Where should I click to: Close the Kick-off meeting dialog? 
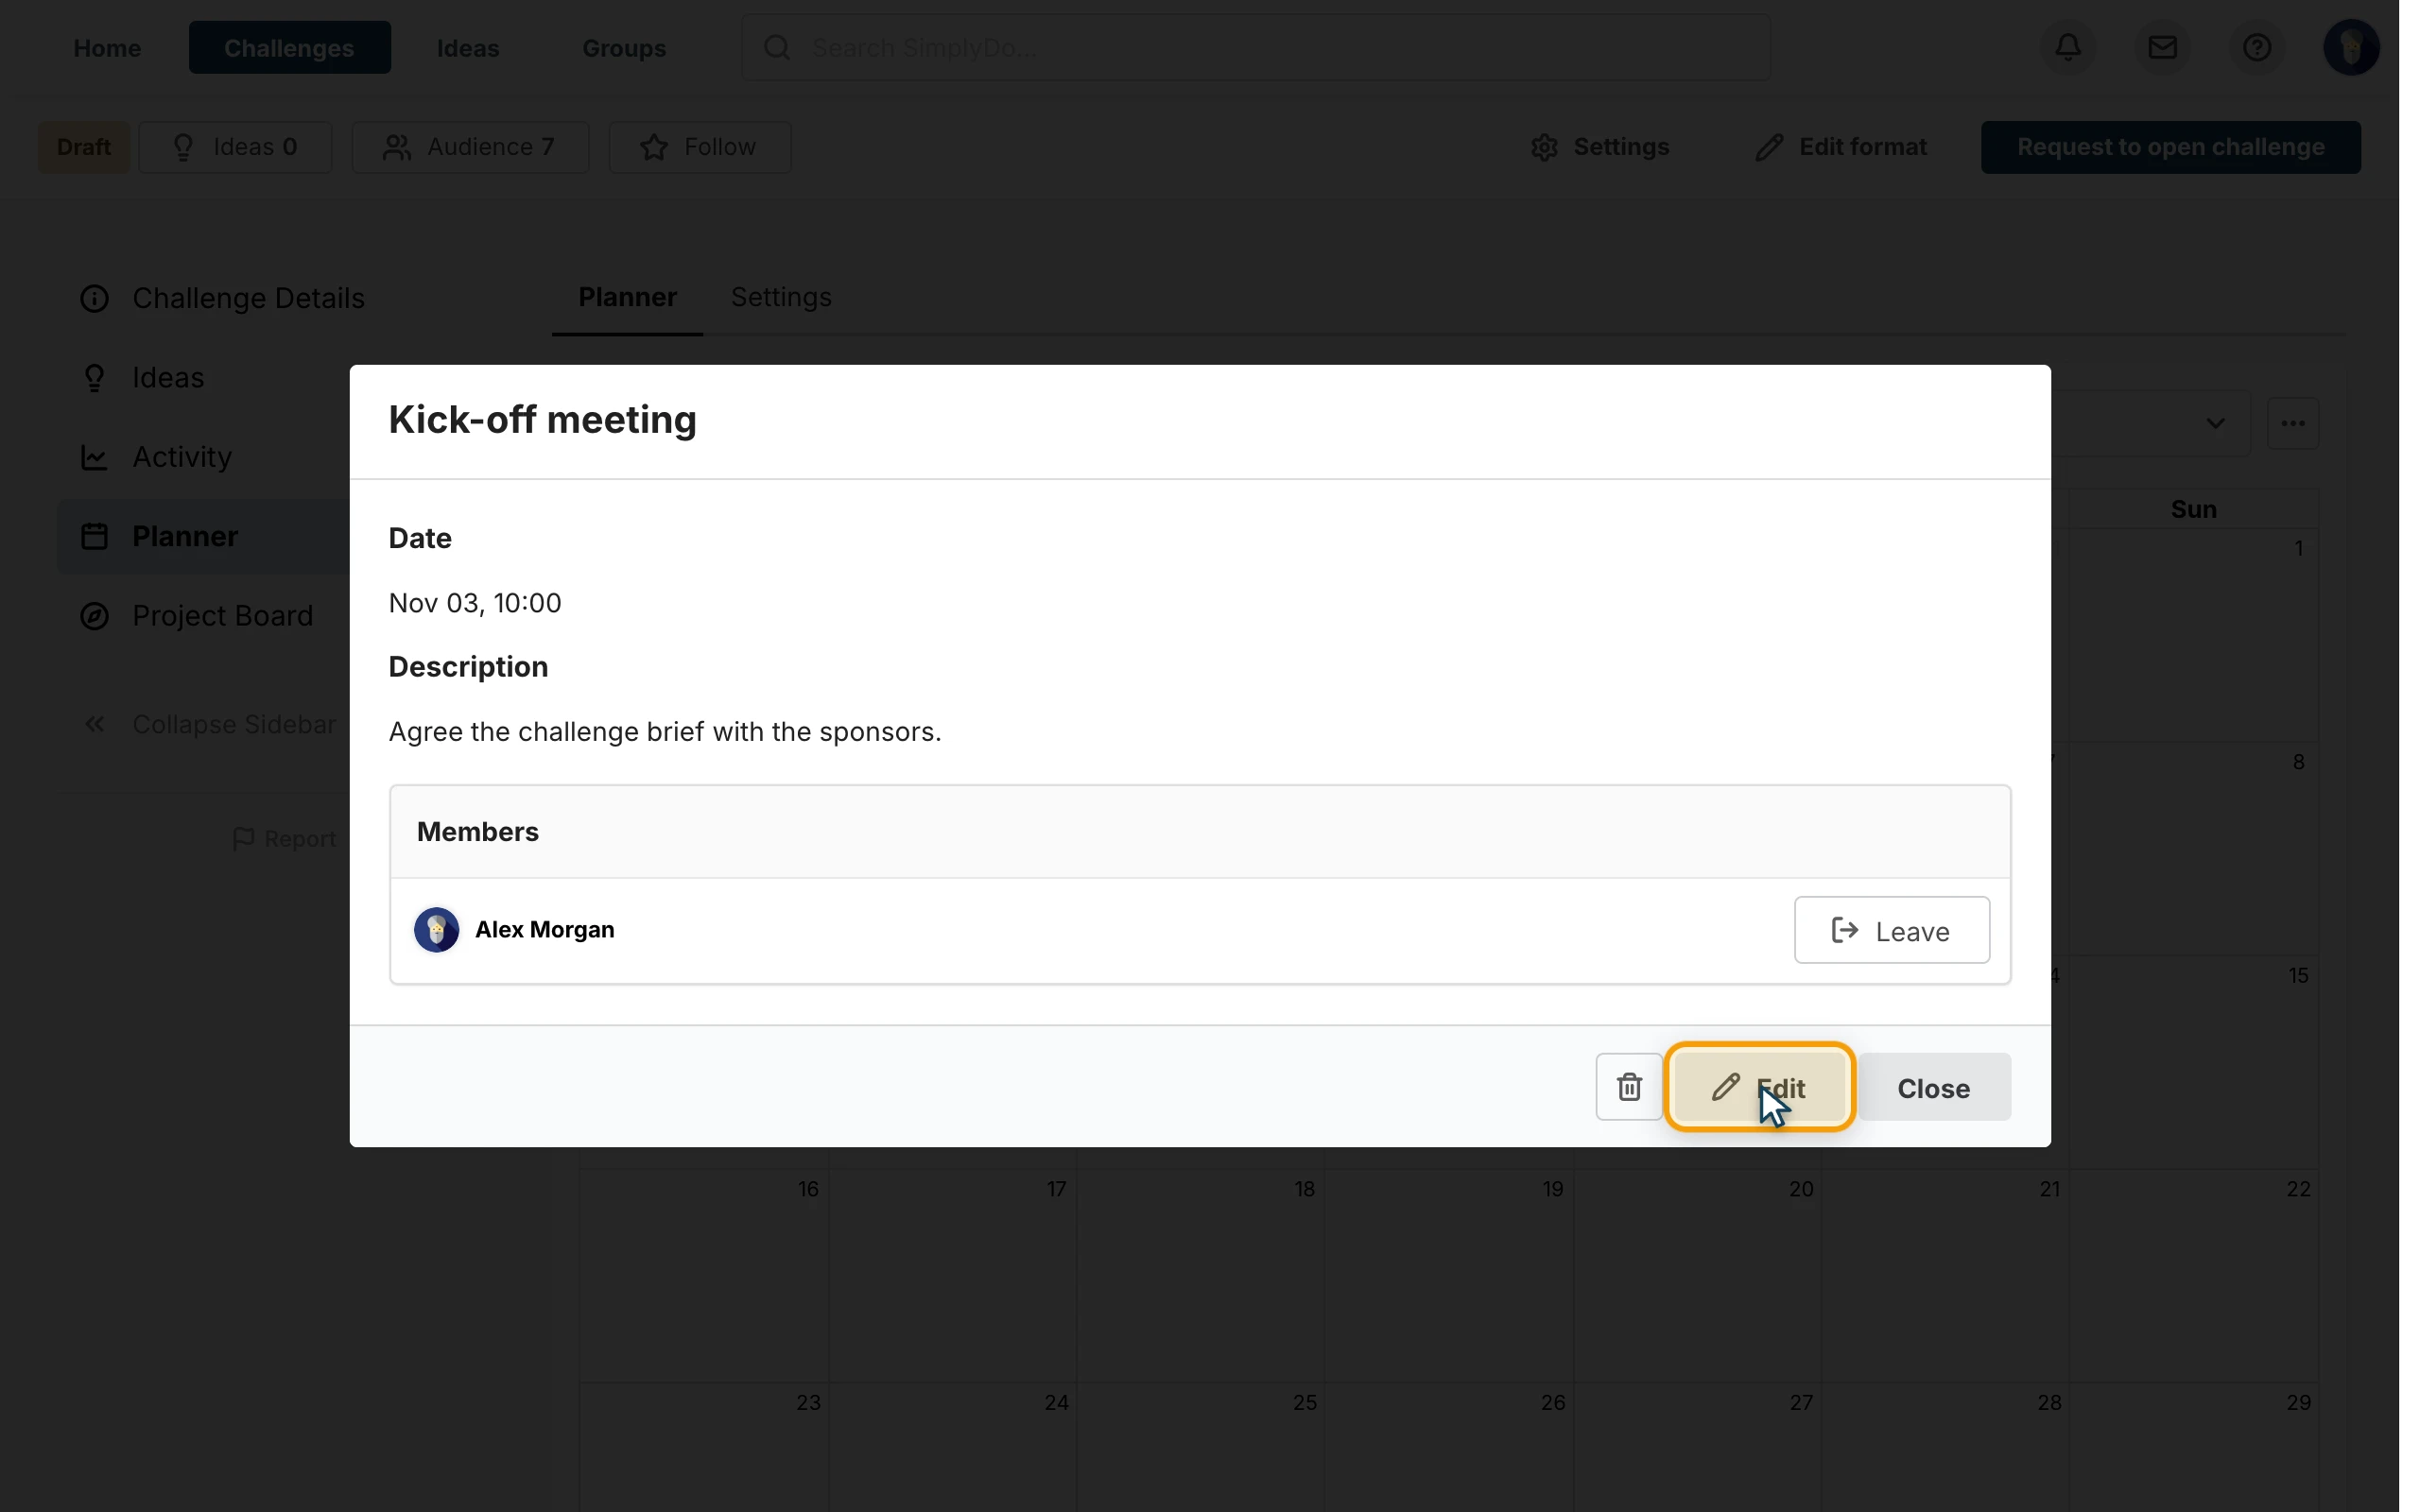click(x=1933, y=1087)
